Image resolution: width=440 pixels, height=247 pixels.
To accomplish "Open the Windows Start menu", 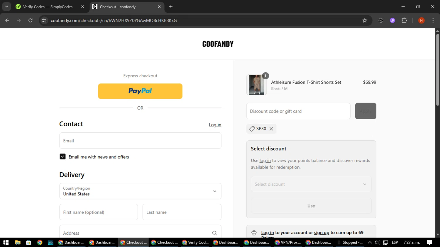I will [6, 242].
